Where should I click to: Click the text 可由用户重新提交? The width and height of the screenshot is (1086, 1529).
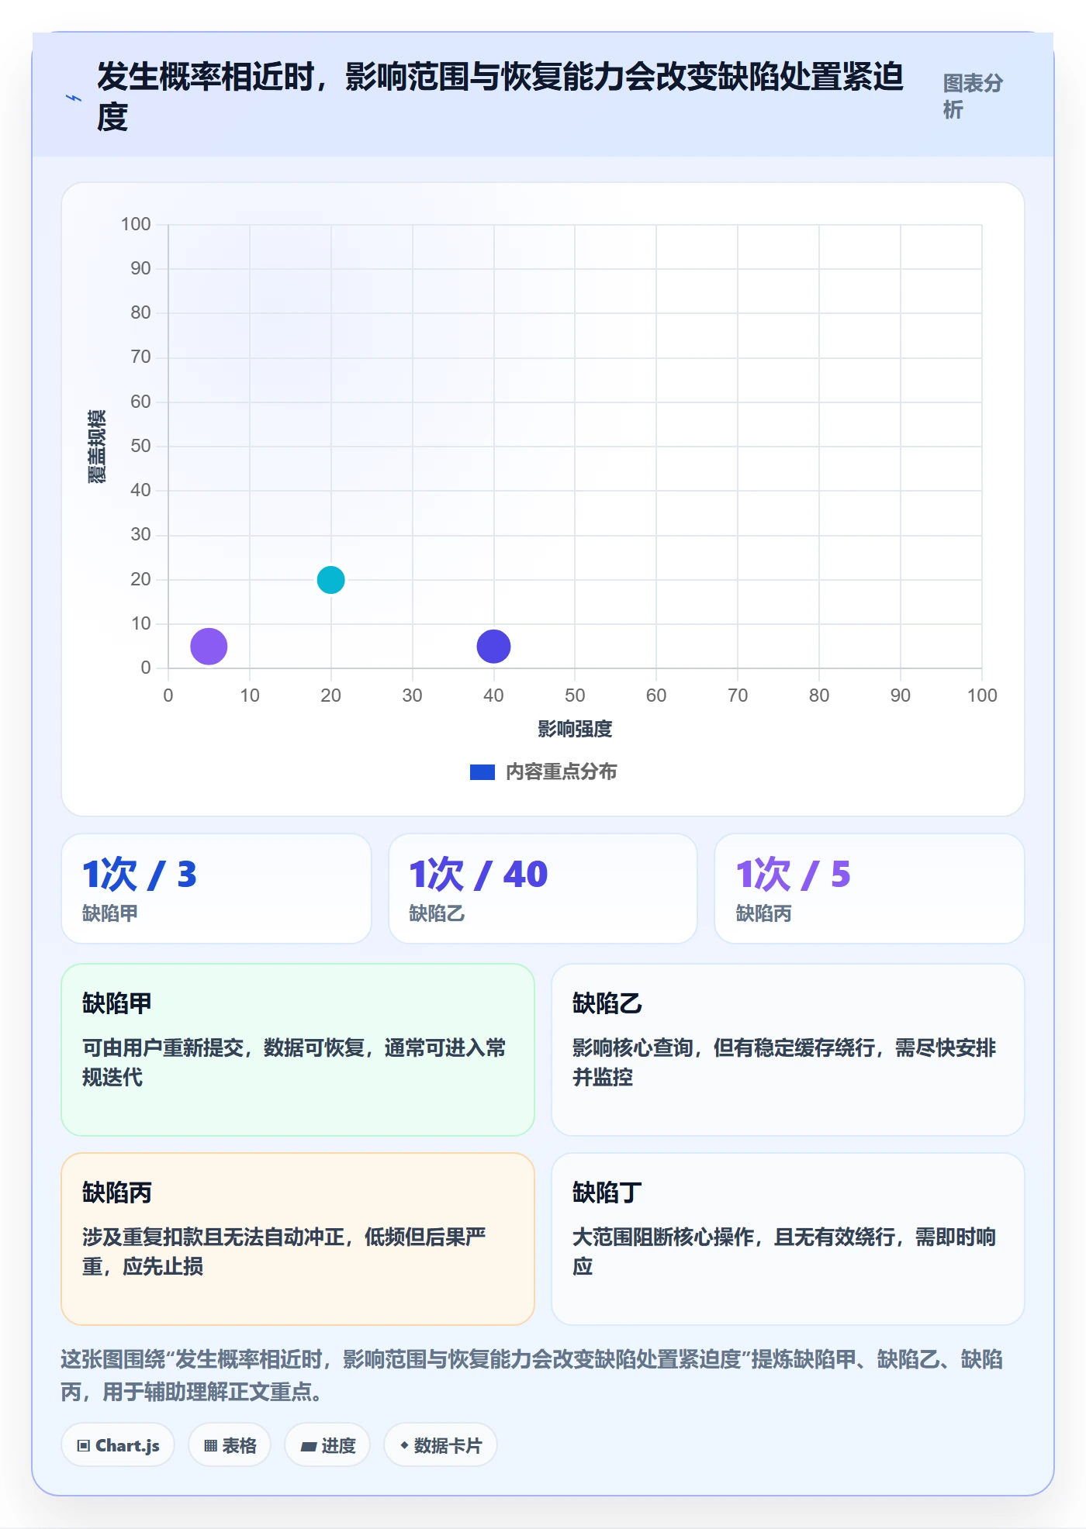pos(163,1048)
